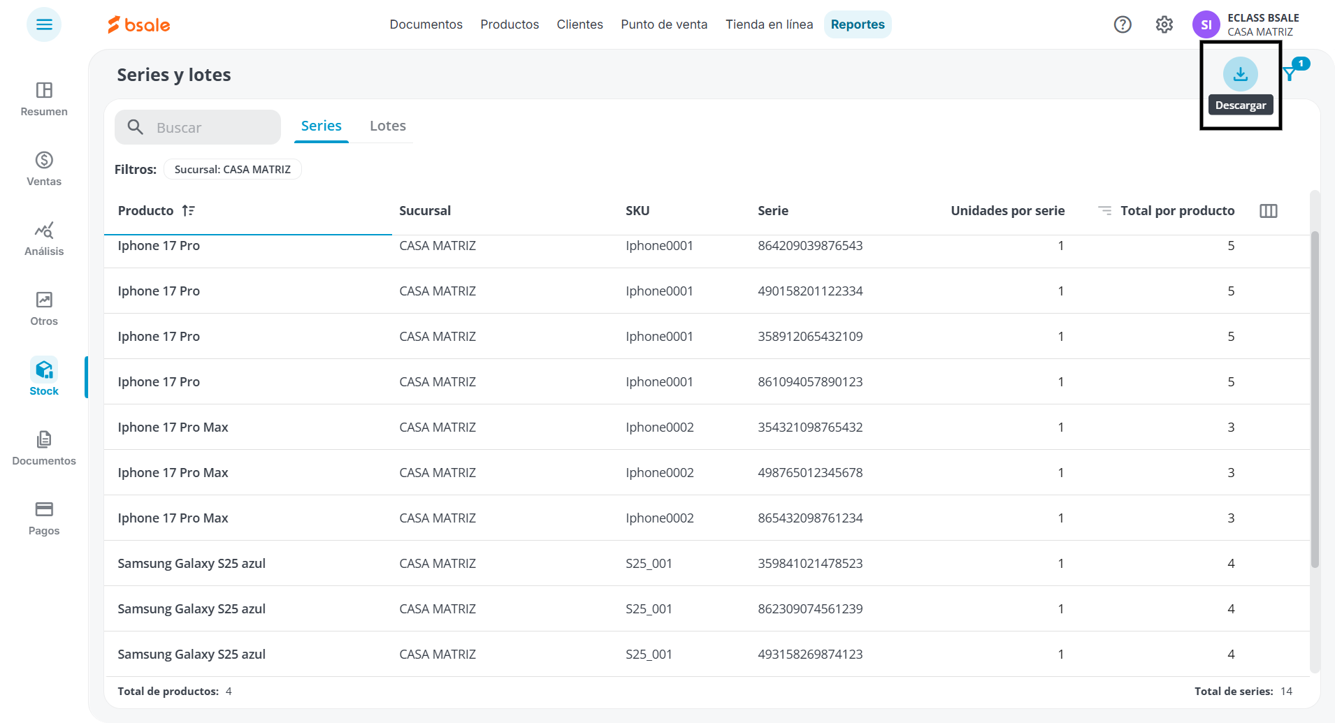Screen dimensions: 1335x723
Task: Click serie 498765012345678
Action: [810, 473]
